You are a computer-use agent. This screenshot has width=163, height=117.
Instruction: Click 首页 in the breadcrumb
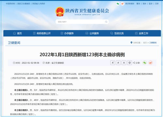pos(145,43)
